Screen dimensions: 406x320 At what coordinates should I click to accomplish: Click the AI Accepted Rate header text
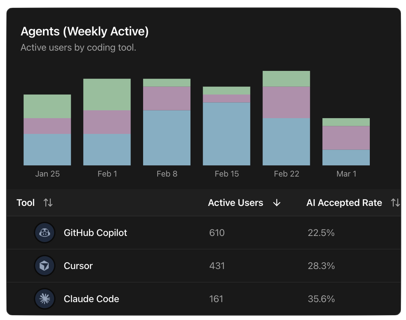(344, 203)
